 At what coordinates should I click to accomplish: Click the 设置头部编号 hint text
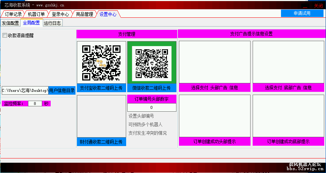pyautogui.click(x=141, y=116)
